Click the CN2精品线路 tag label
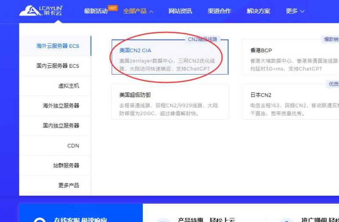The height and width of the screenshot is (222, 339). tap(203, 39)
